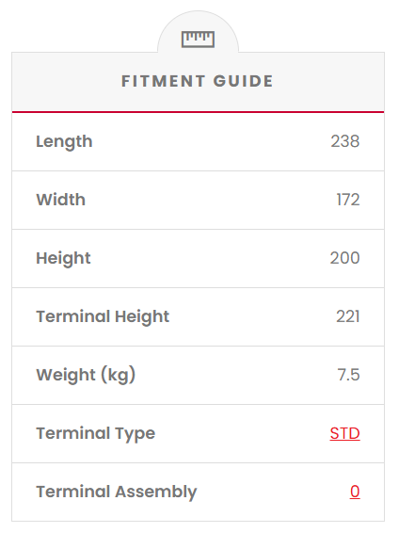Click the Terminal Assembly label
399x533 pixels.
117,493
